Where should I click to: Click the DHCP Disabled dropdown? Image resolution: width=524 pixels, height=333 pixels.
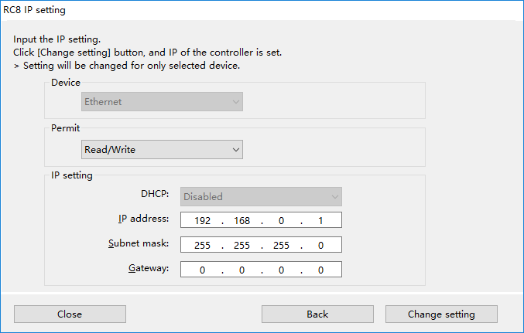(x=261, y=196)
